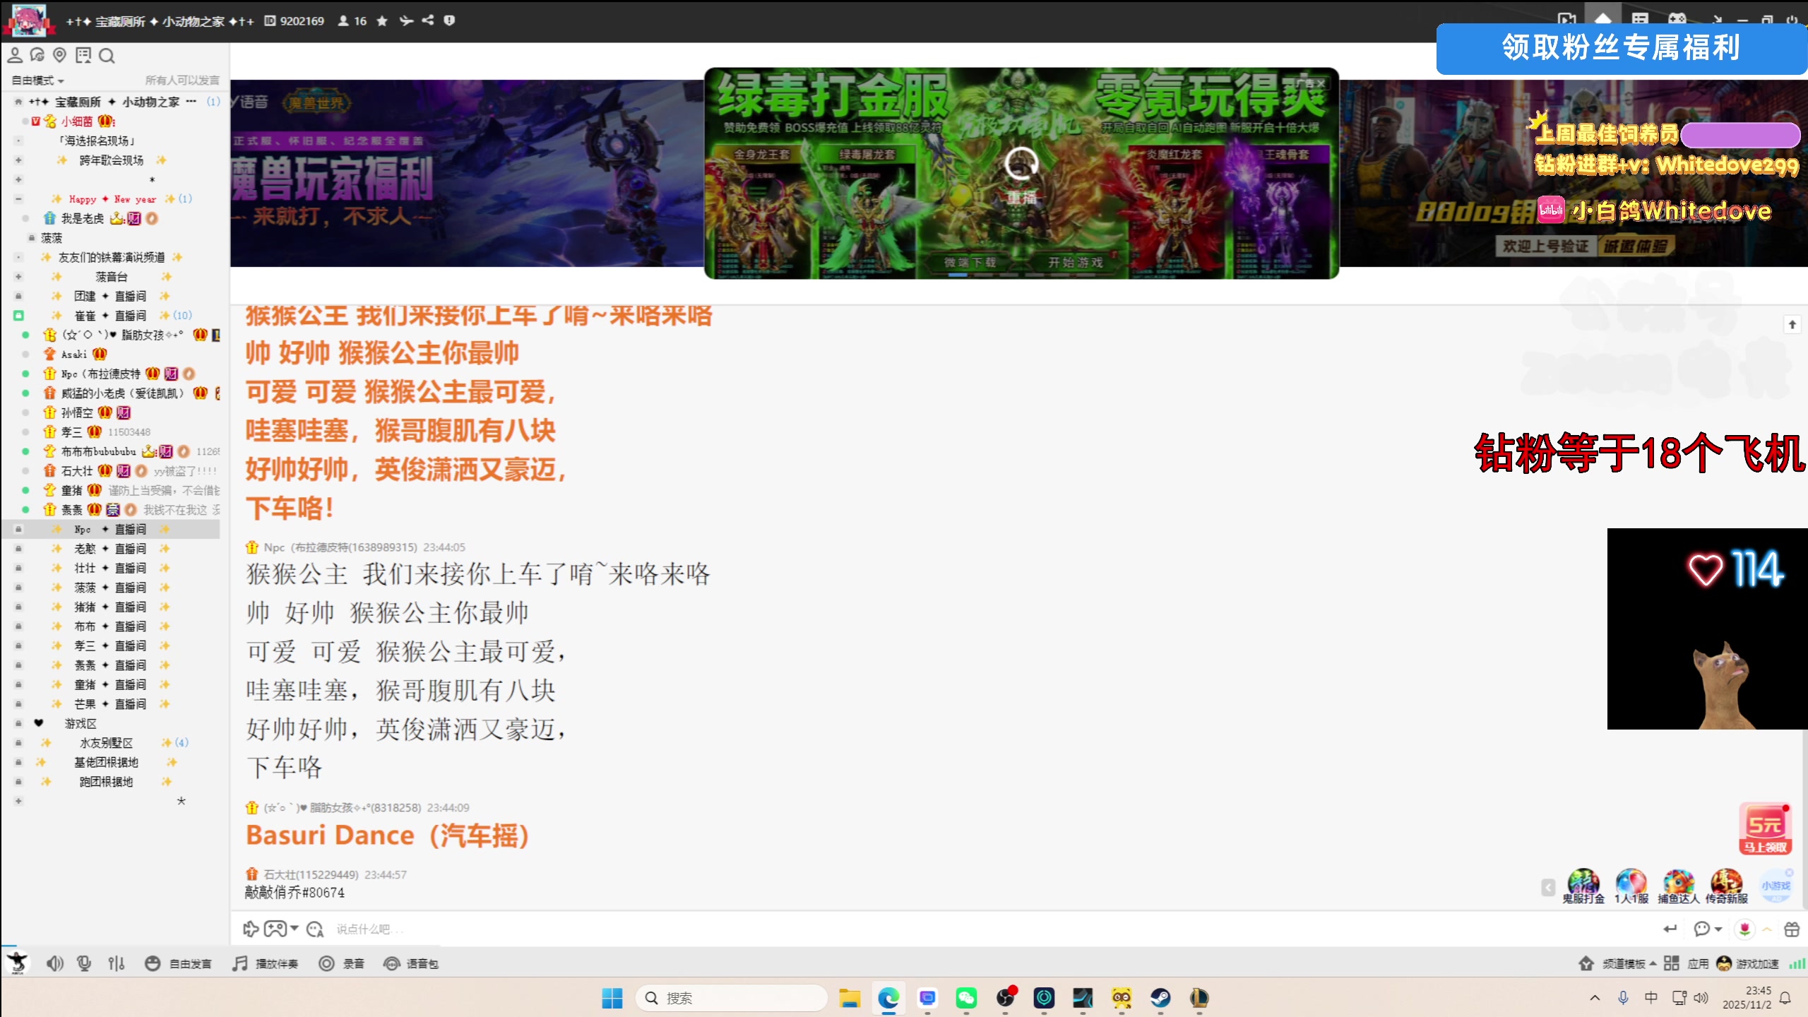Open channel search with the magnifier icon
Screen dimensions: 1808x1017
(107, 55)
